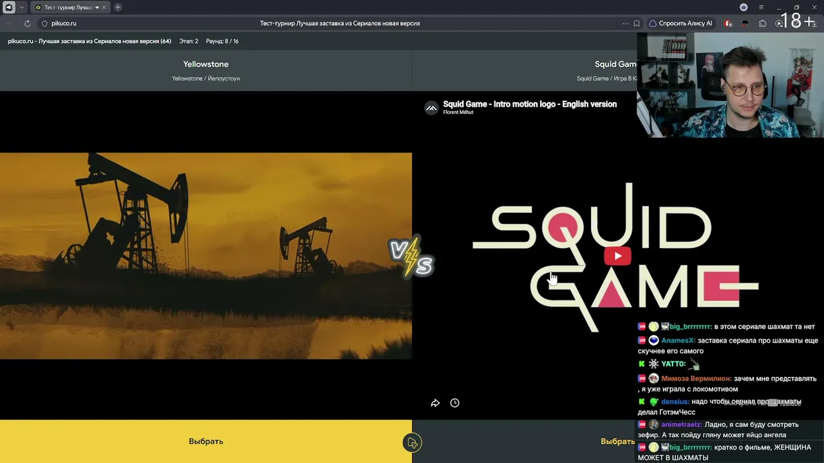Open the red extension icon with badge
824x463 pixels.
click(728, 23)
